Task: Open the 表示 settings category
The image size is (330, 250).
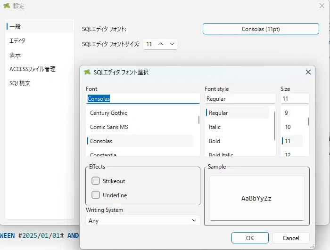Action: click(39, 55)
